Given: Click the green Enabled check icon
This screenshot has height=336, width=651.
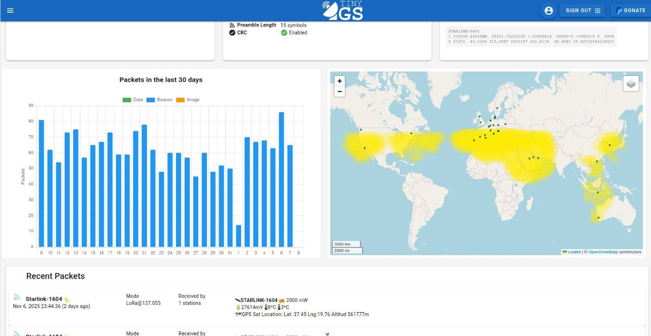Looking at the screenshot, I should click(284, 33).
